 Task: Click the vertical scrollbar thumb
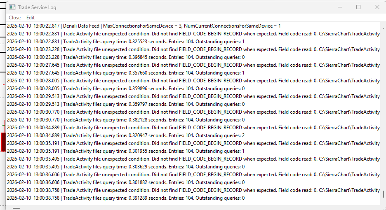click(383, 194)
